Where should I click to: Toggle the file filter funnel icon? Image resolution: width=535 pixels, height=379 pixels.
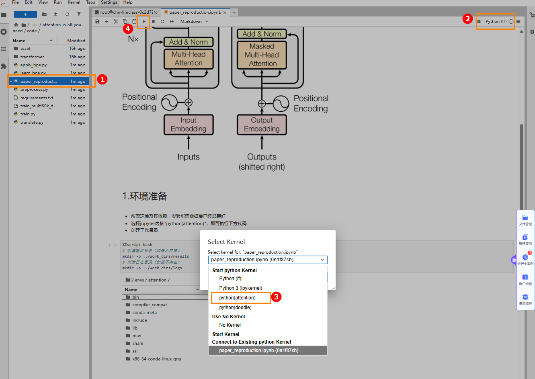(x=79, y=14)
